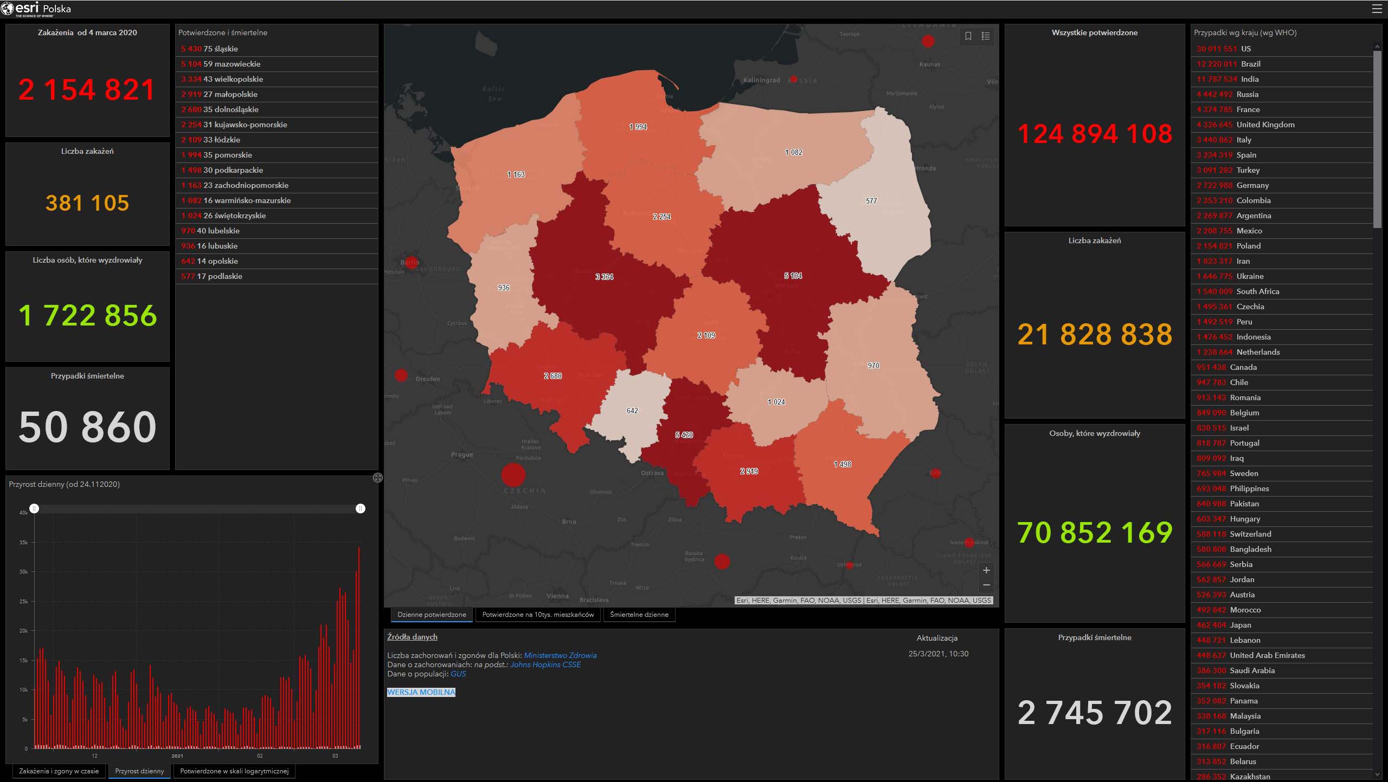Viewport: 1388px width, 782px height.
Task: Open the Johns Hopkins CSSE link
Action: click(545, 664)
